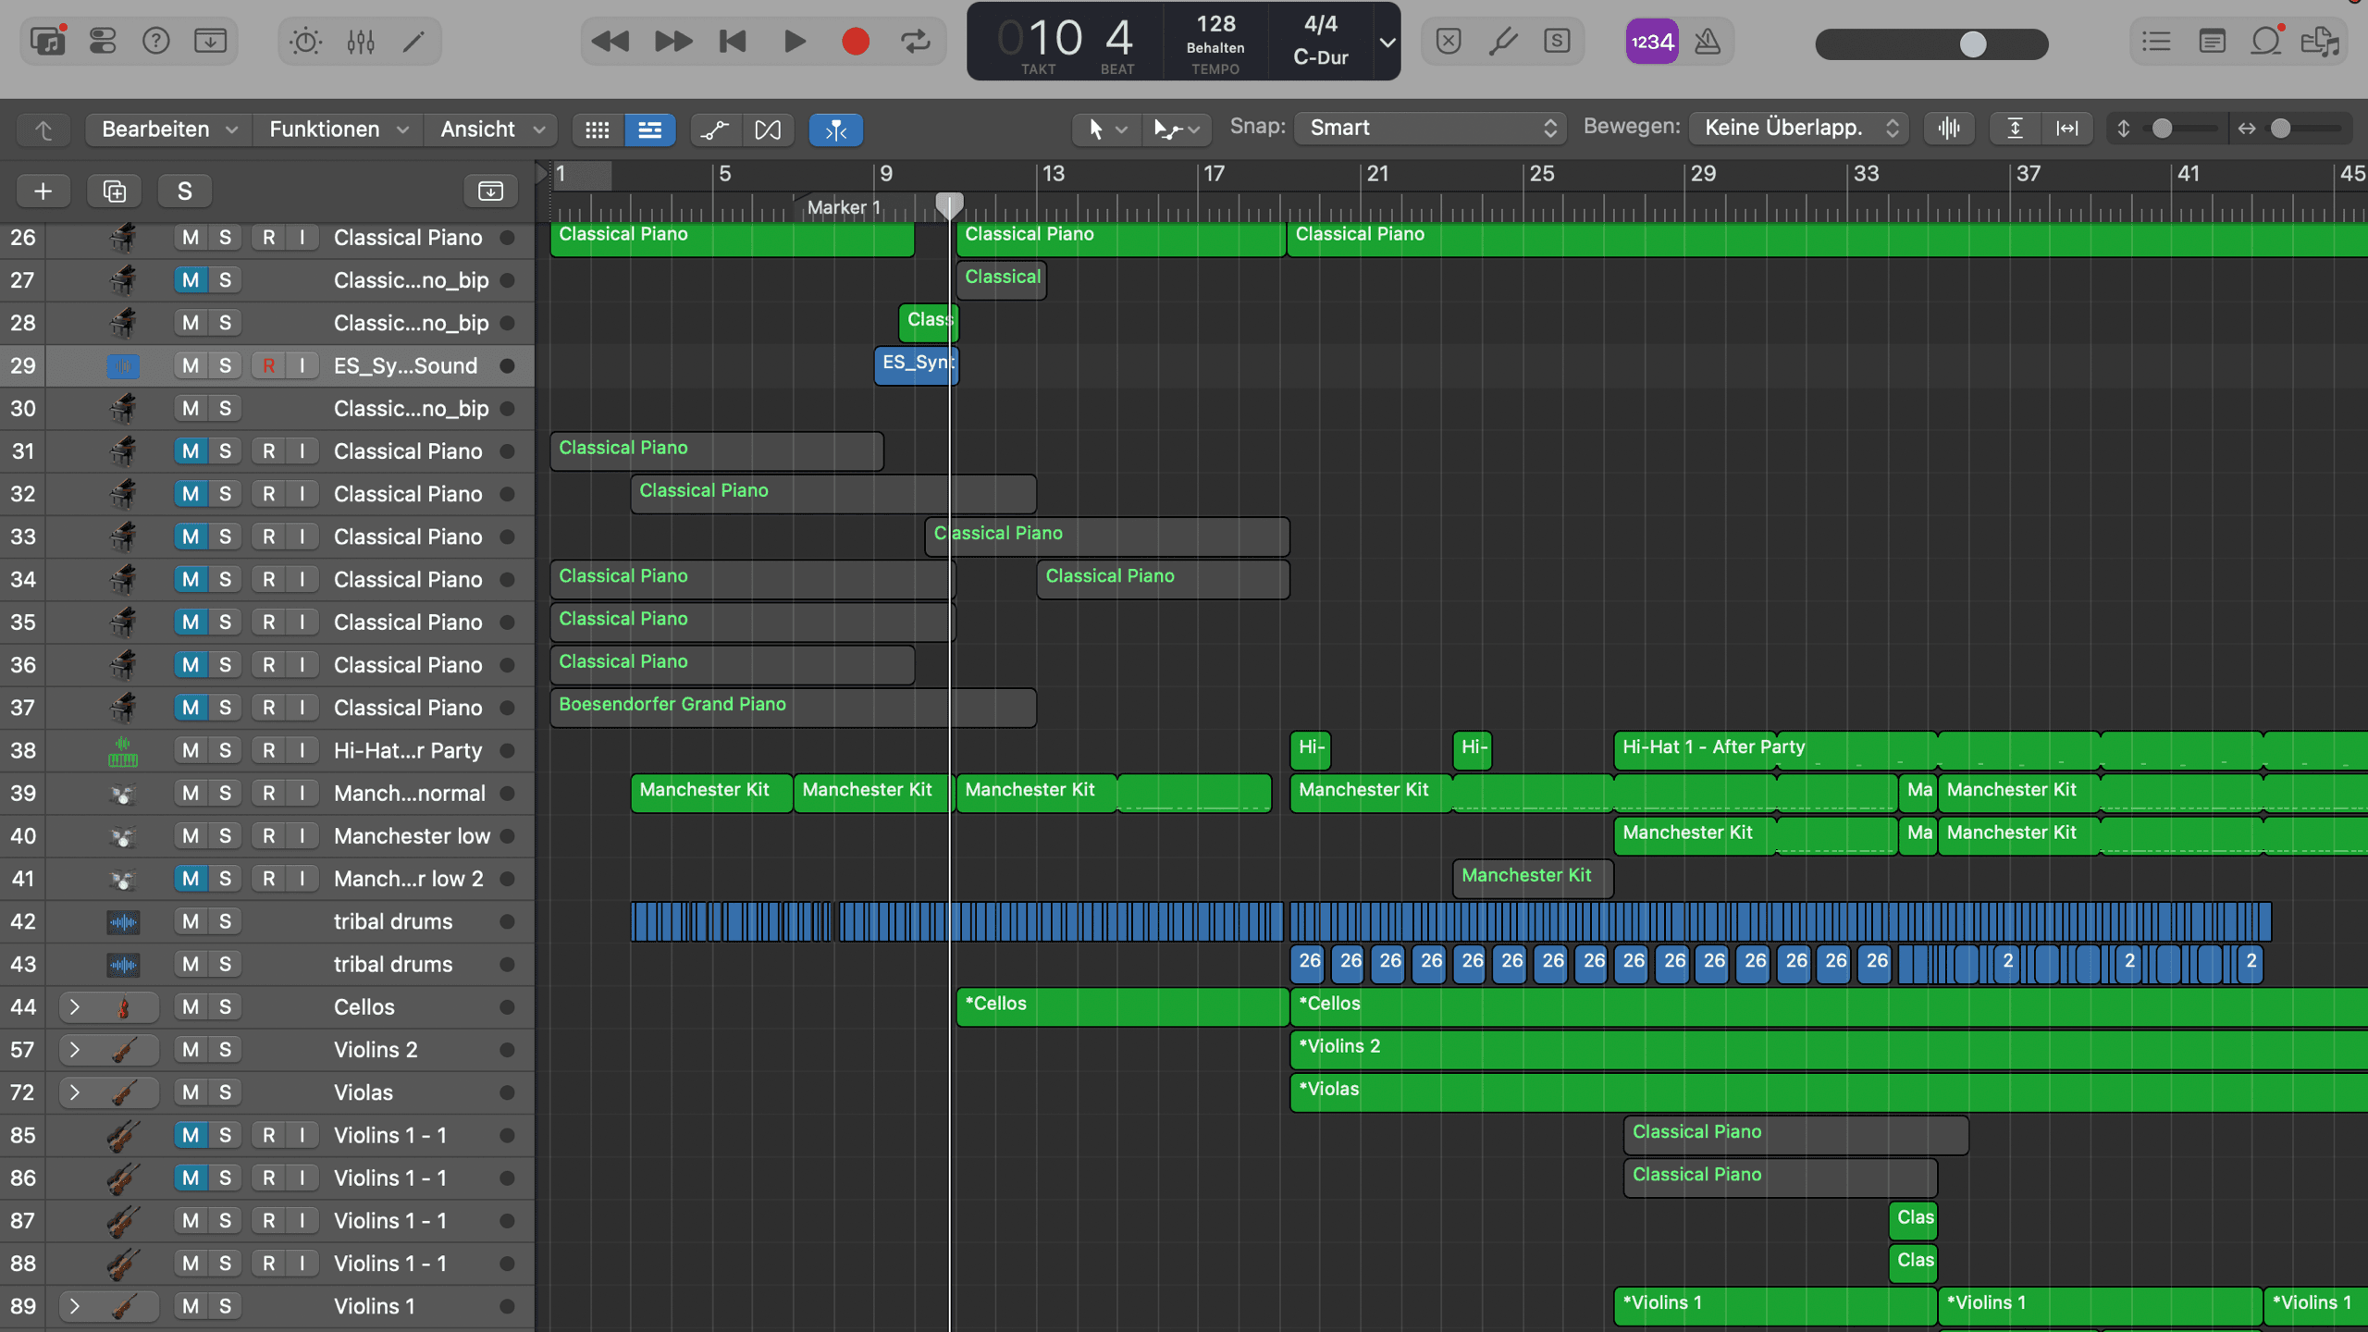Disable record on ES_Sy...Sound track
The width and height of the screenshot is (2368, 1332).
(268, 366)
